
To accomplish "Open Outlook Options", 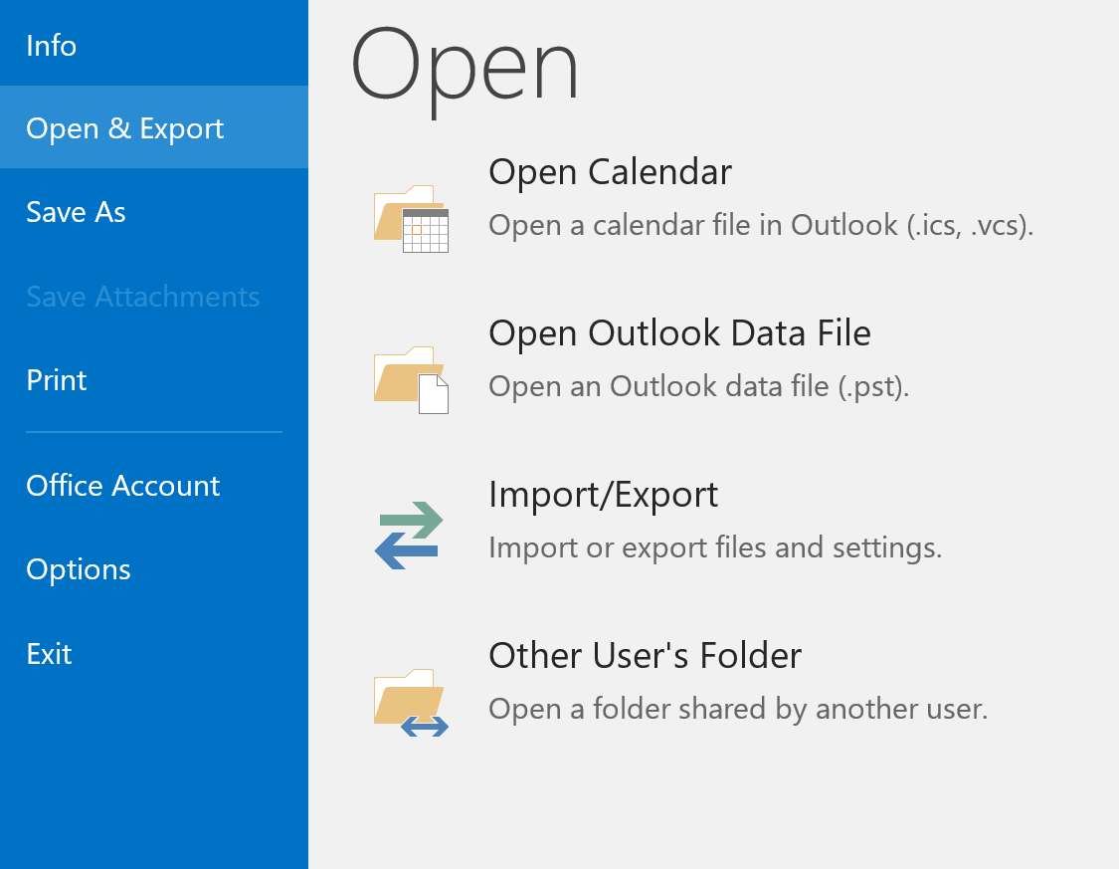I will [78, 568].
